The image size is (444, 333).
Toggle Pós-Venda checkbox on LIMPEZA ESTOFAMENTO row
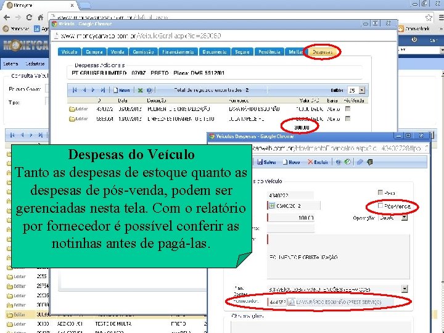[x=348, y=118]
